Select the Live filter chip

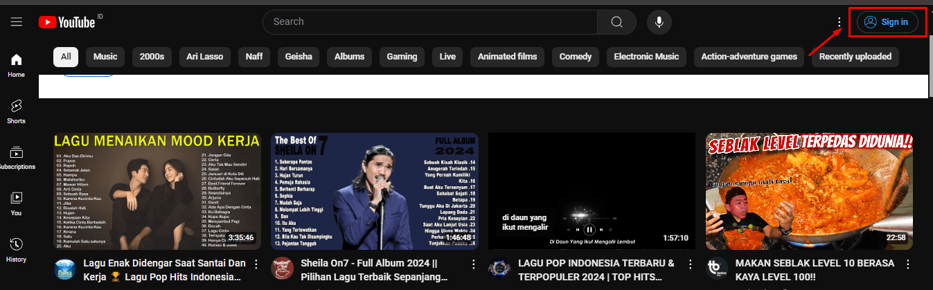[447, 57]
